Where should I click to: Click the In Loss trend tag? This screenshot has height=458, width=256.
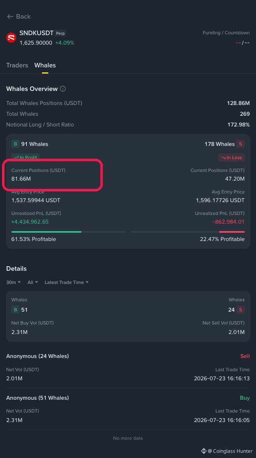pos(232,157)
